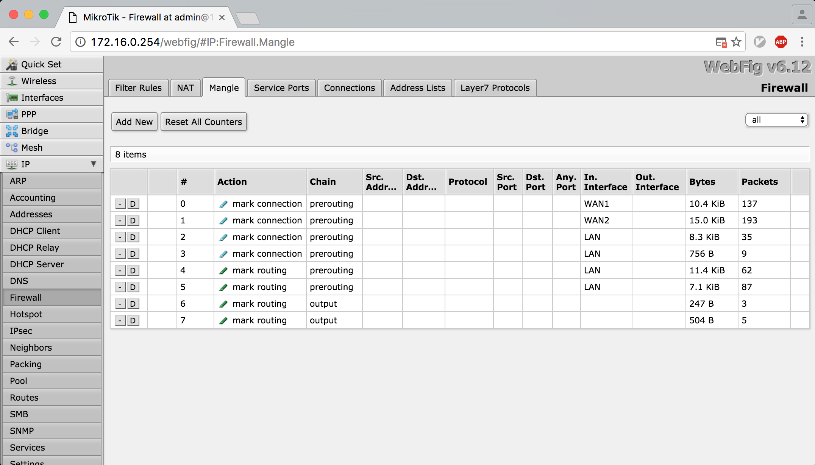Click the Interfaces card icon in sidebar
This screenshot has height=465, width=815.
[x=12, y=98]
